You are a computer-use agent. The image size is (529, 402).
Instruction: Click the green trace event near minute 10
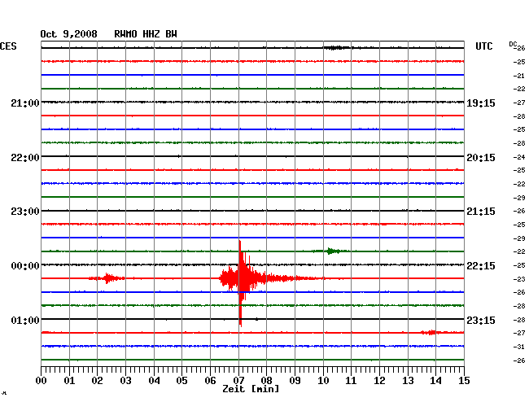[330, 251]
